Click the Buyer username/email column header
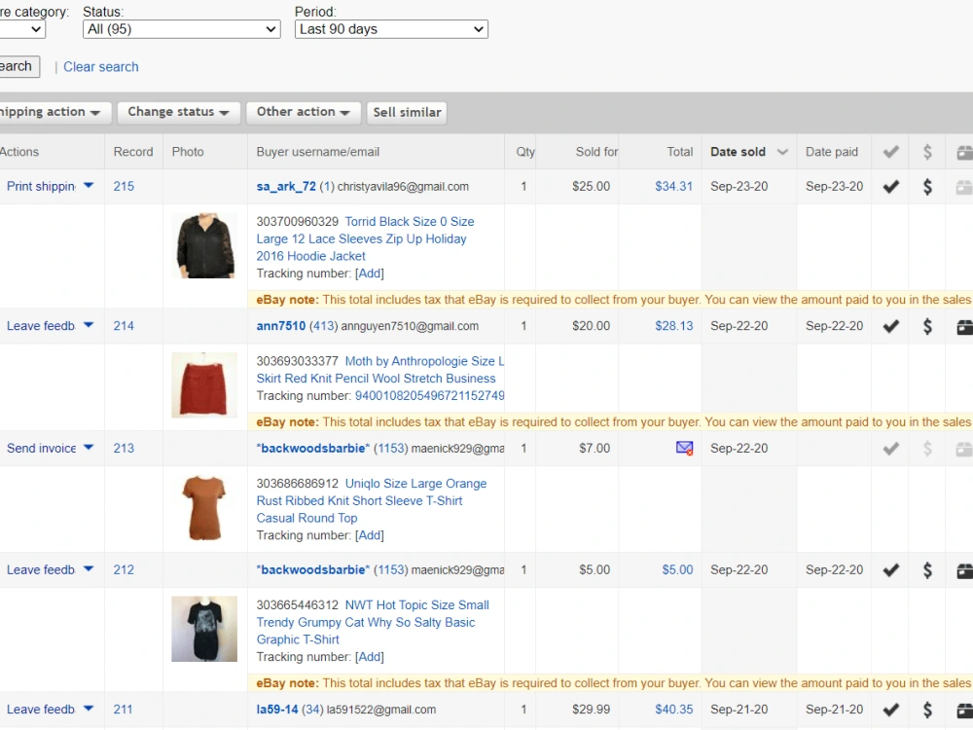 [x=318, y=152]
